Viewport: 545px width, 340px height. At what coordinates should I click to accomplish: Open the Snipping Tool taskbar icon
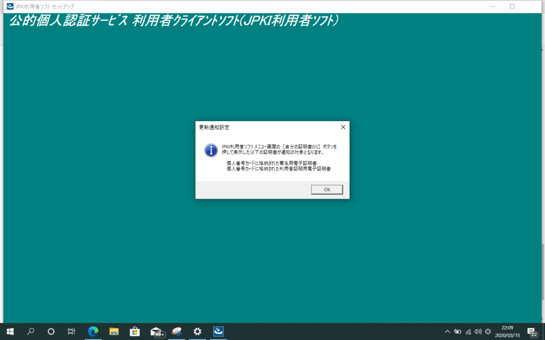pyautogui.click(x=177, y=331)
